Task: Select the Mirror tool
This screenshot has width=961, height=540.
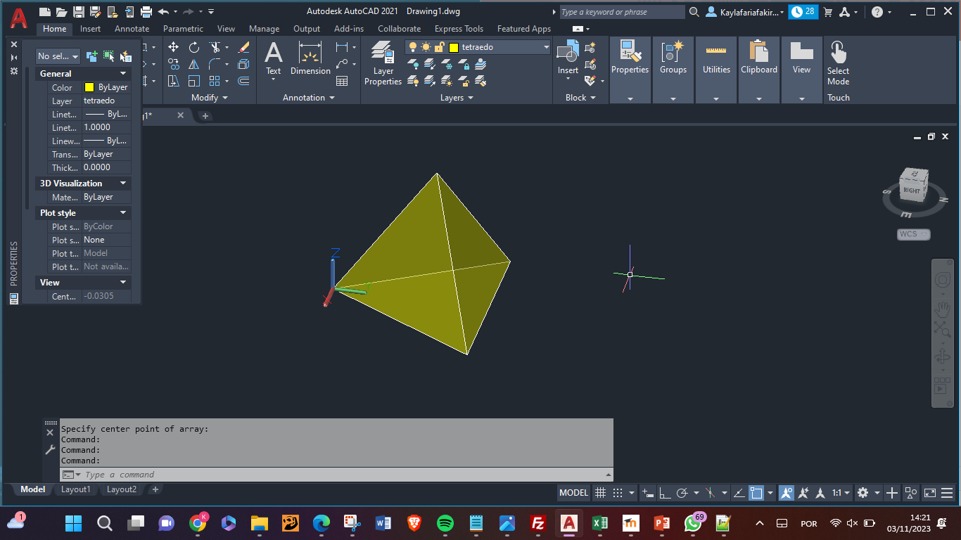Action: 194,64
